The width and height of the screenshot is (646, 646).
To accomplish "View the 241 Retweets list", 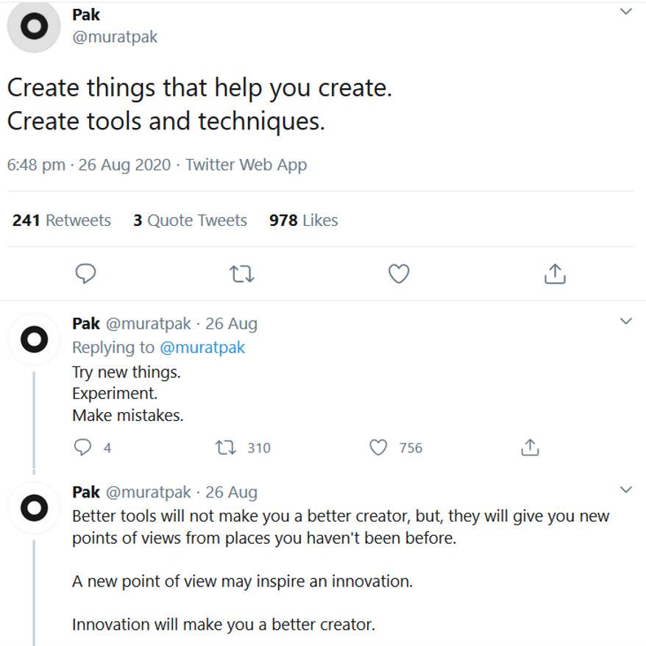I will pyautogui.click(x=62, y=220).
